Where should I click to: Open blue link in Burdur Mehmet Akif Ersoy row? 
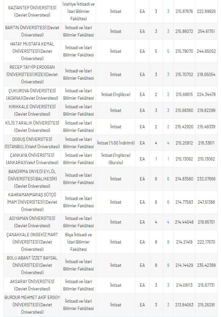point(168,305)
